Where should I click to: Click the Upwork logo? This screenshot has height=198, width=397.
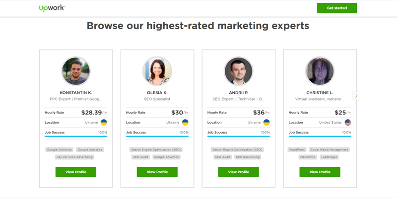pos(52,8)
